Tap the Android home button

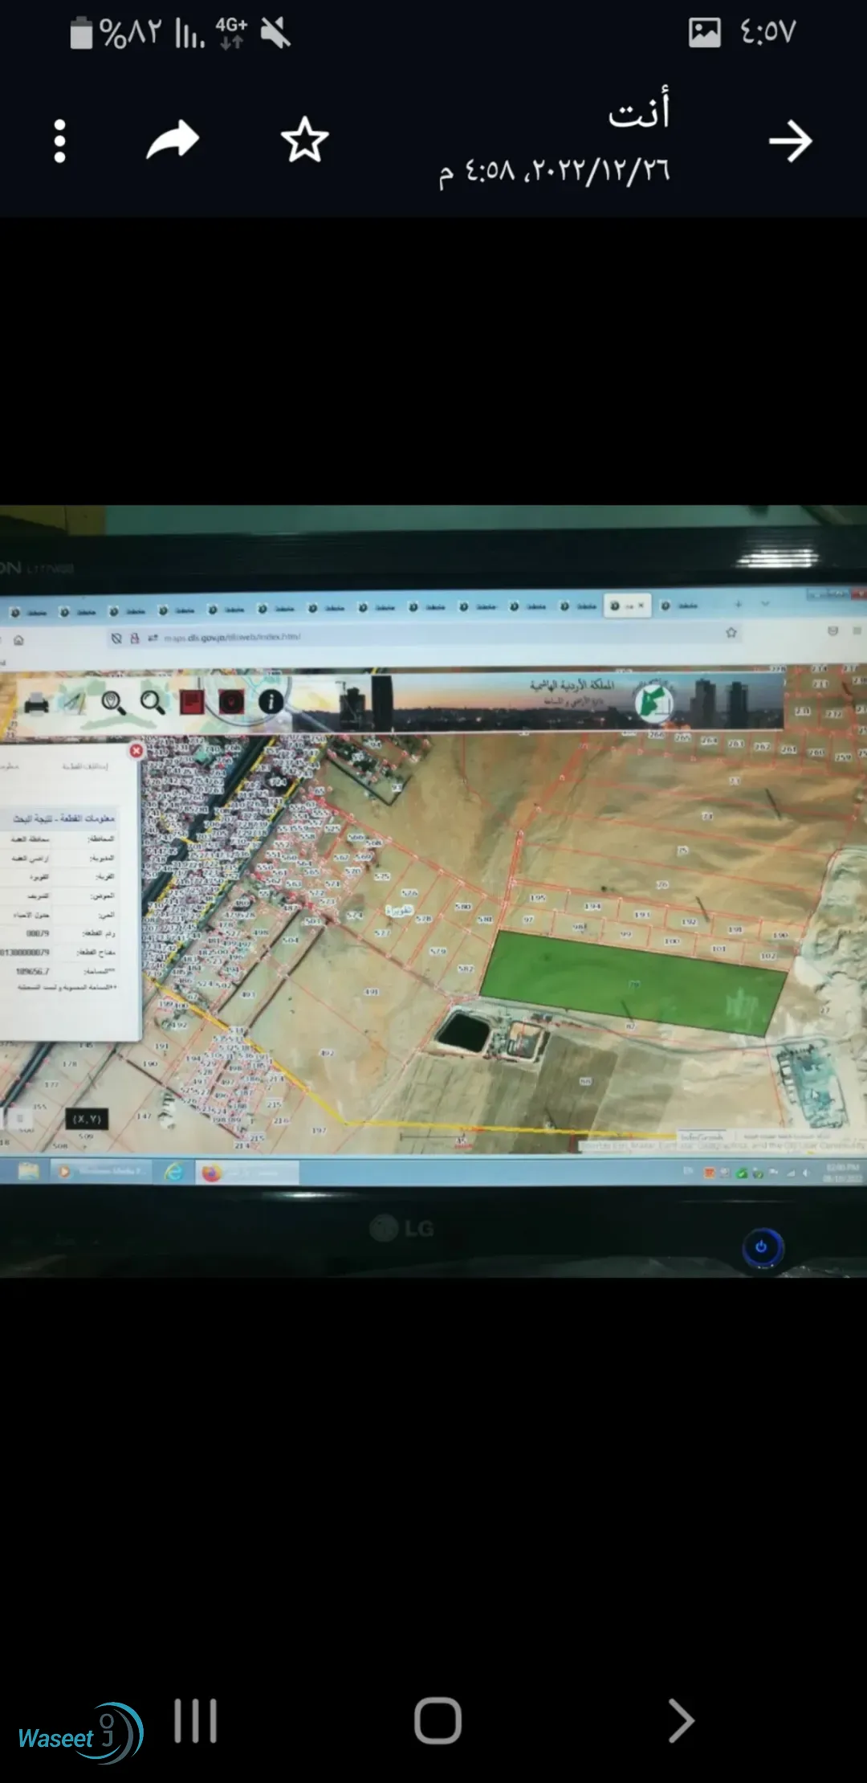click(438, 1720)
